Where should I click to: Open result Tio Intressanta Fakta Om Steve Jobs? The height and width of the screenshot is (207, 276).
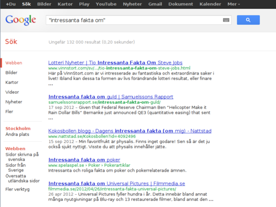point(115,63)
